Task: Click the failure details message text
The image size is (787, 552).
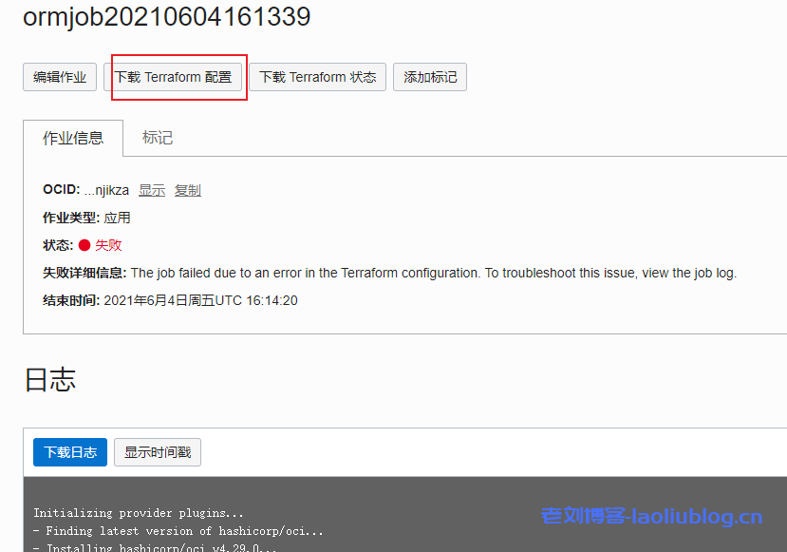Action: point(434,273)
